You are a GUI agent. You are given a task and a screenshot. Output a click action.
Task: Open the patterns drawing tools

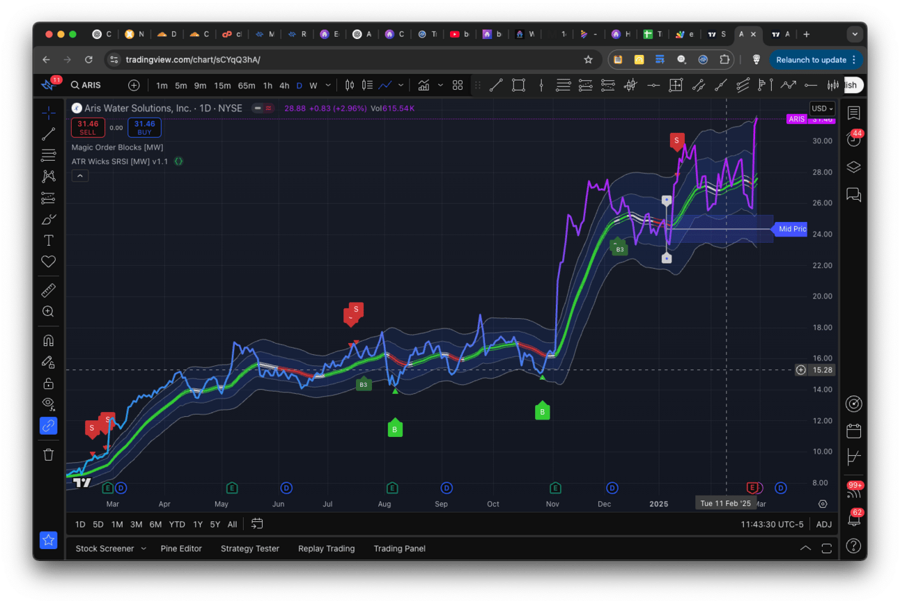[48, 177]
